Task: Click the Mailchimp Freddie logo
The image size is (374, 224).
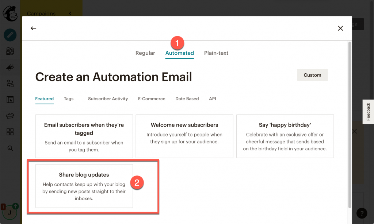Action: tap(10, 14)
